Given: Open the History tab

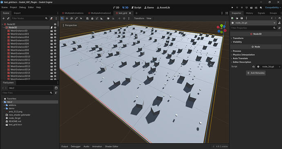Looking at the screenshot, I should [249, 13].
